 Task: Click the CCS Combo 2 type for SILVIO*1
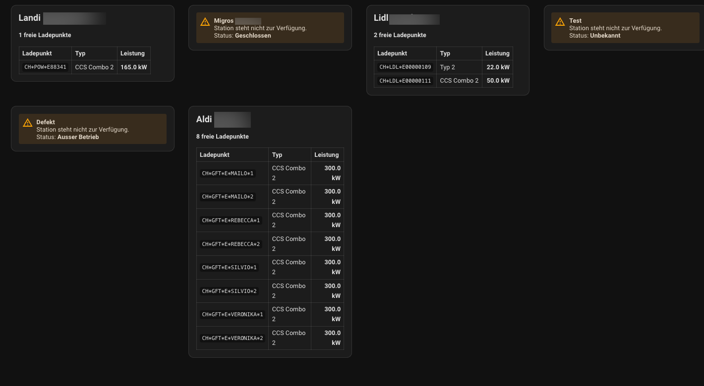(289, 267)
